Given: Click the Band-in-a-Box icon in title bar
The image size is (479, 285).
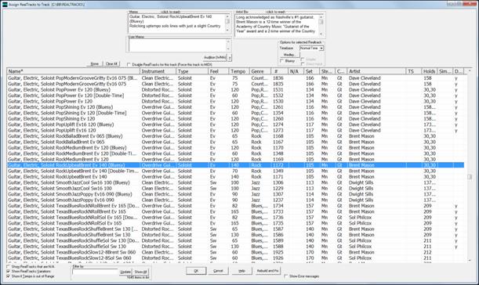Looking at the screenshot, I should point(5,4).
